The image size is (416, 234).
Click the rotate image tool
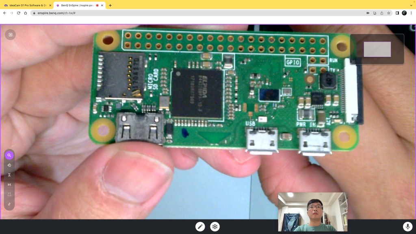pos(9,165)
